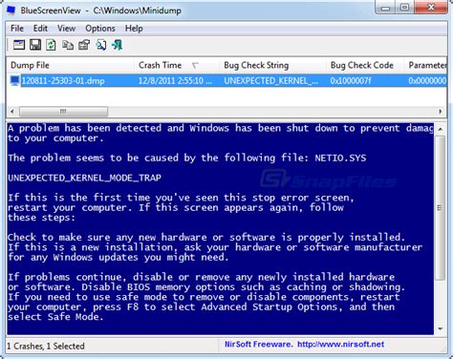Minimize the BlueScreenView window
Image resolution: width=453 pixels, height=359 pixels.
(385, 8)
